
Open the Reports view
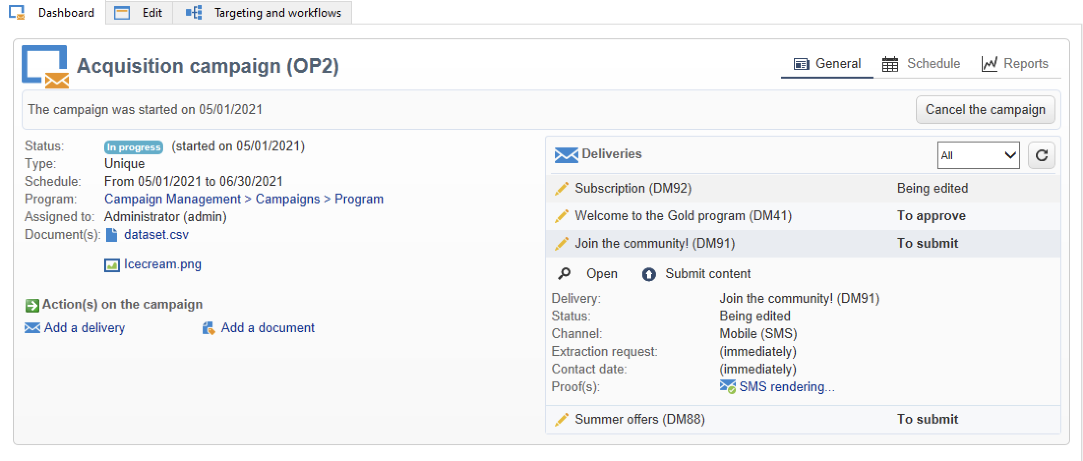pos(1015,63)
